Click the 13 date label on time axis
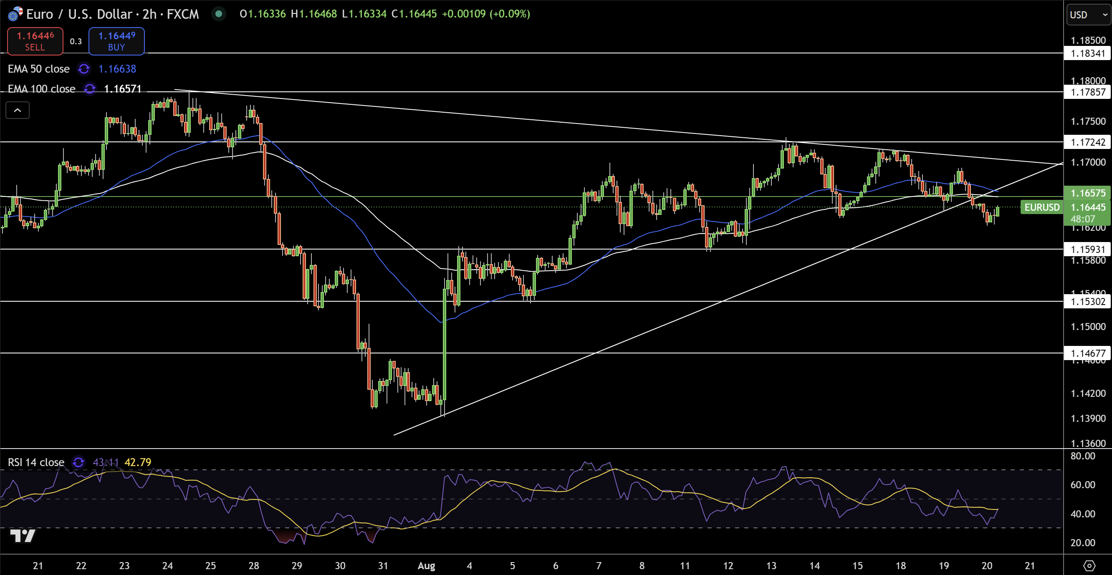Viewport: 1112px width, 575px height. [x=771, y=565]
